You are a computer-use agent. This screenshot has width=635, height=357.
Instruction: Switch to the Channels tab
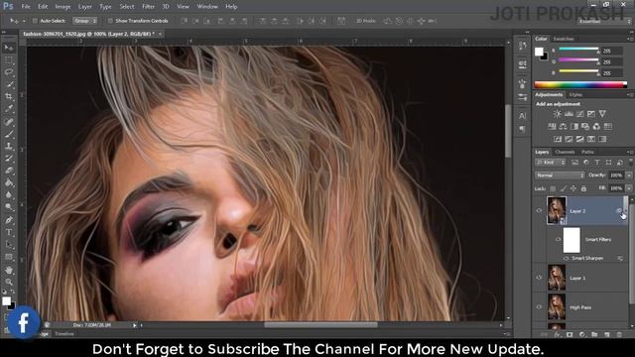565,152
